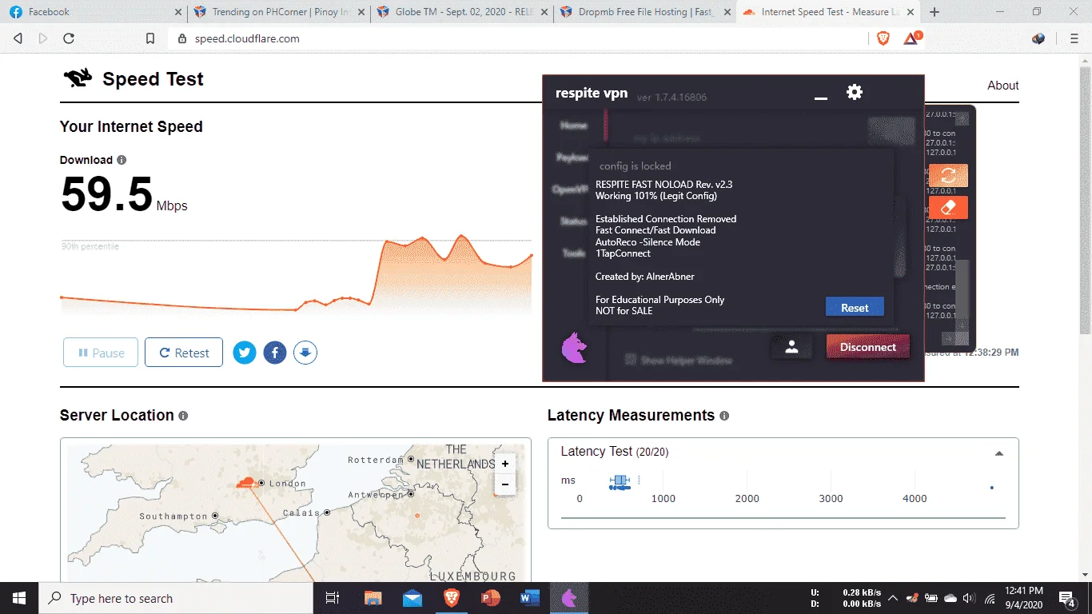
Task: Click the Reset button in config popup
Action: [855, 308]
